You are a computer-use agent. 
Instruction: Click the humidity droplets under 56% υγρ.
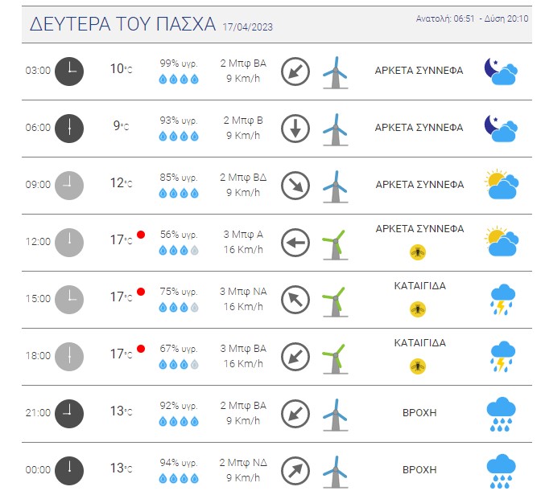179,251
